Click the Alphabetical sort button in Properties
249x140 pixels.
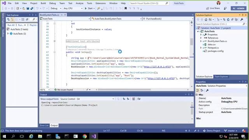tap(202, 91)
